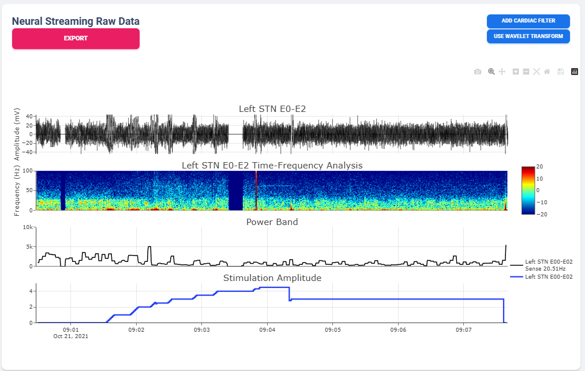The width and height of the screenshot is (585, 371).
Task: Click the Autoscale icon
Action: [537, 72]
